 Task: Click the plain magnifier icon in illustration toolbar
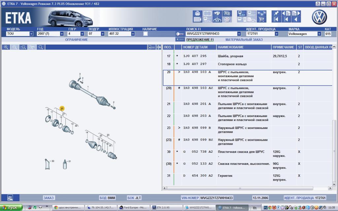pyautogui.click(x=41, y=47)
